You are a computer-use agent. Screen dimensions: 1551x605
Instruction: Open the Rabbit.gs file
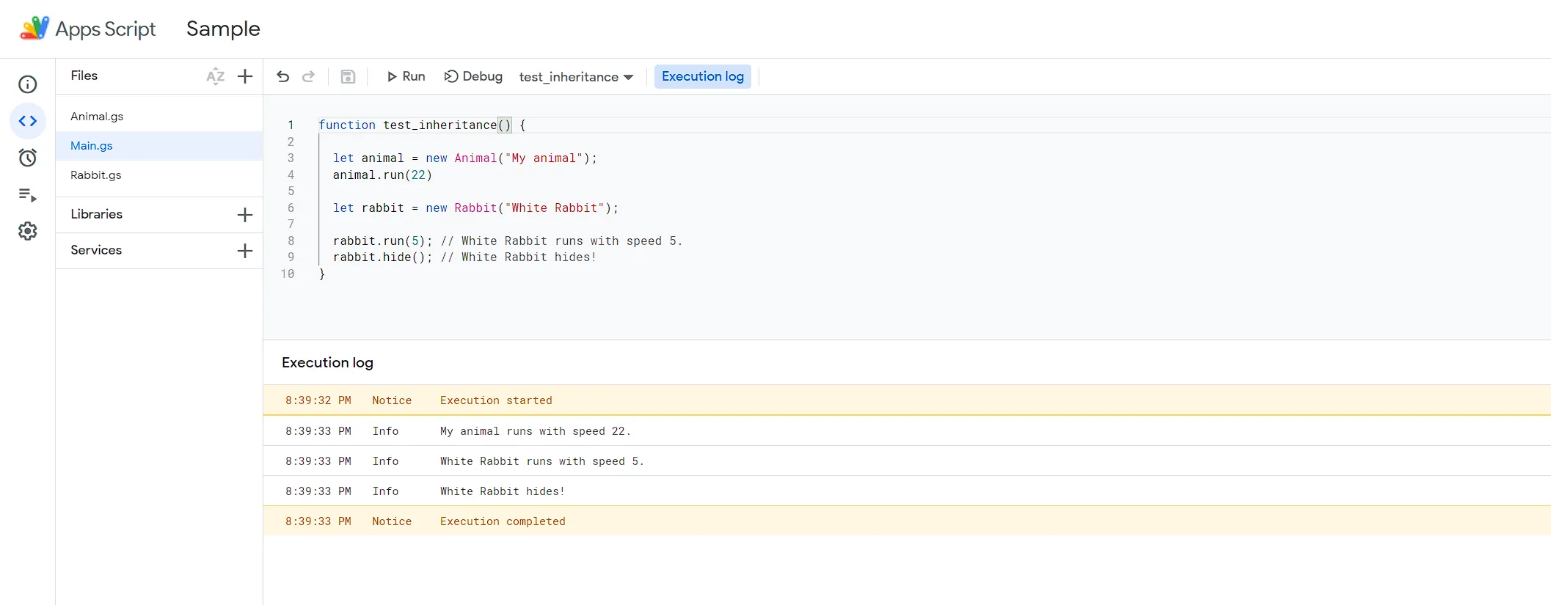[x=96, y=175]
